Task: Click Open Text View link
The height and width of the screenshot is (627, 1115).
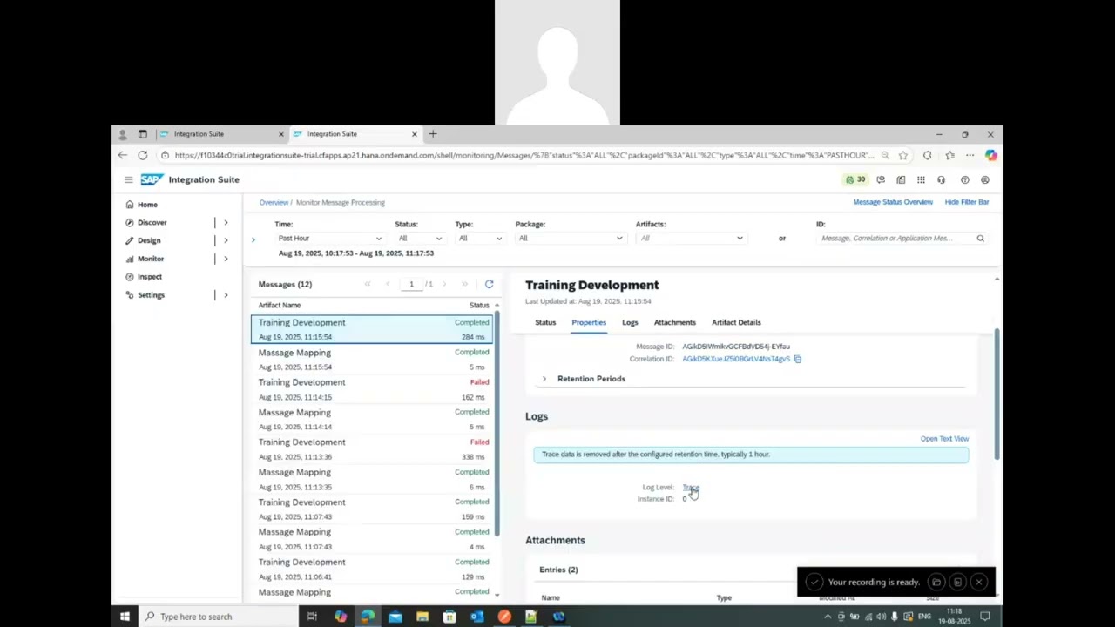Action: pyautogui.click(x=944, y=439)
